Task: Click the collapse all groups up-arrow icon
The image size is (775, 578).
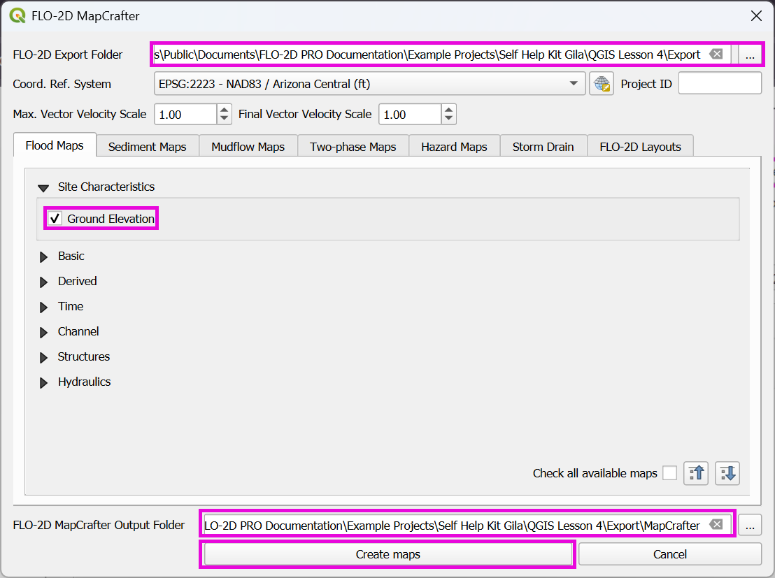Action: [x=696, y=473]
